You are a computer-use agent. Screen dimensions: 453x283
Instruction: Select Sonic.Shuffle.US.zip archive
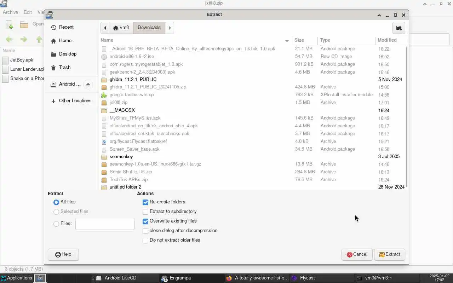pos(252,172)
